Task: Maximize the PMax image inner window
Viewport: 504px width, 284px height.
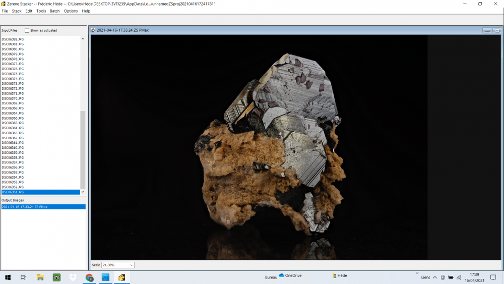Action: 497,30
